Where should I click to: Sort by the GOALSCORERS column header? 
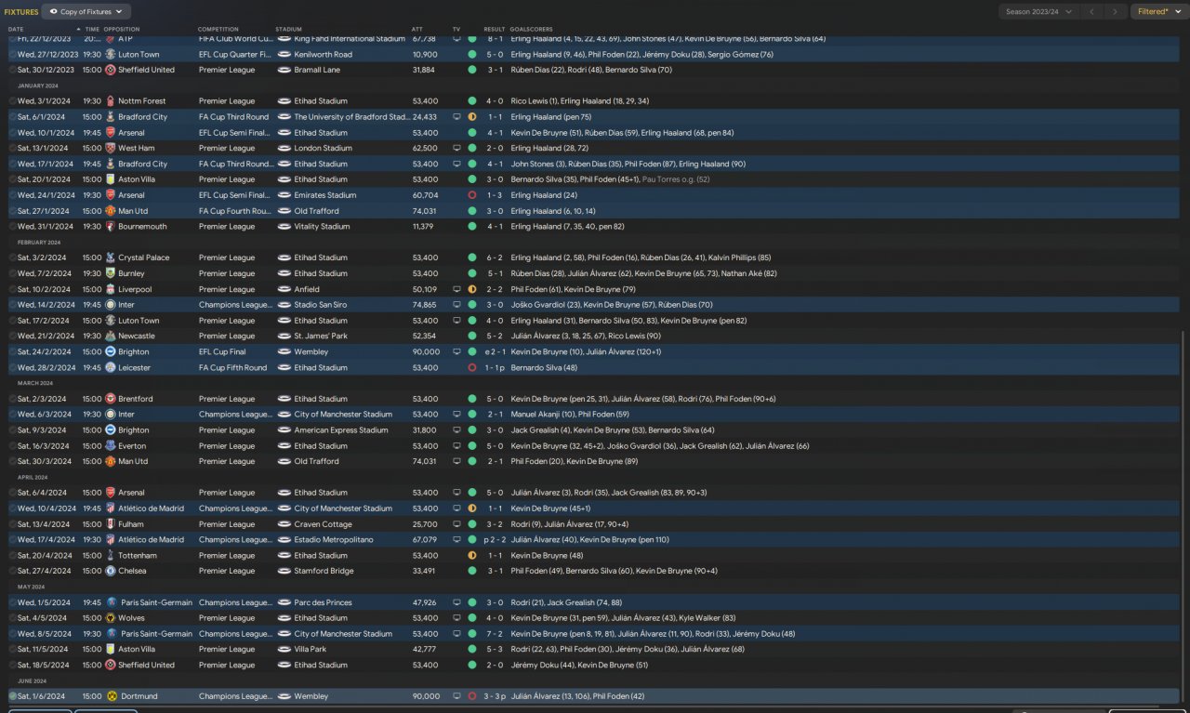click(x=531, y=30)
